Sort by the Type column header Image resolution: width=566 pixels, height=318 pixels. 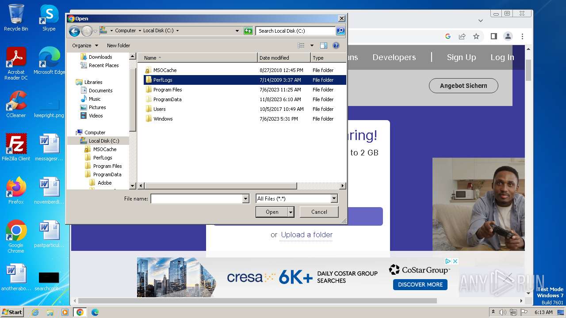tap(328, 58)
